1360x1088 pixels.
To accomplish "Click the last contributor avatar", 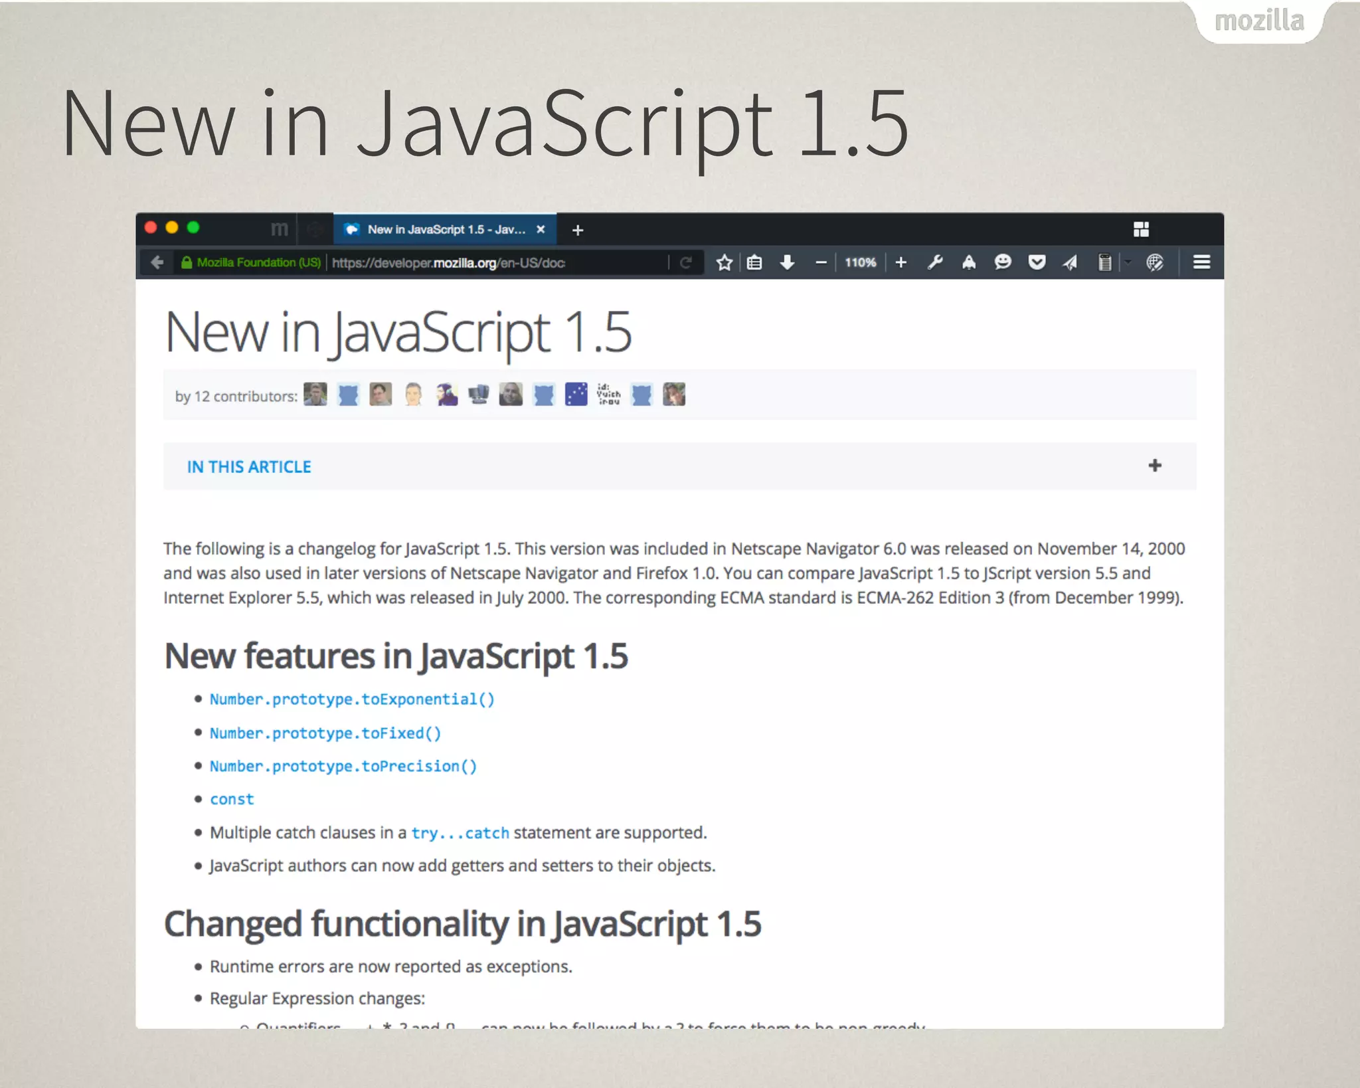I will point(674,395).
